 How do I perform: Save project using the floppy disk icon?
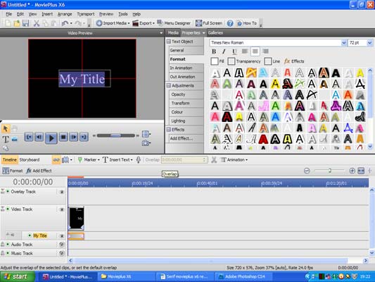25,23
